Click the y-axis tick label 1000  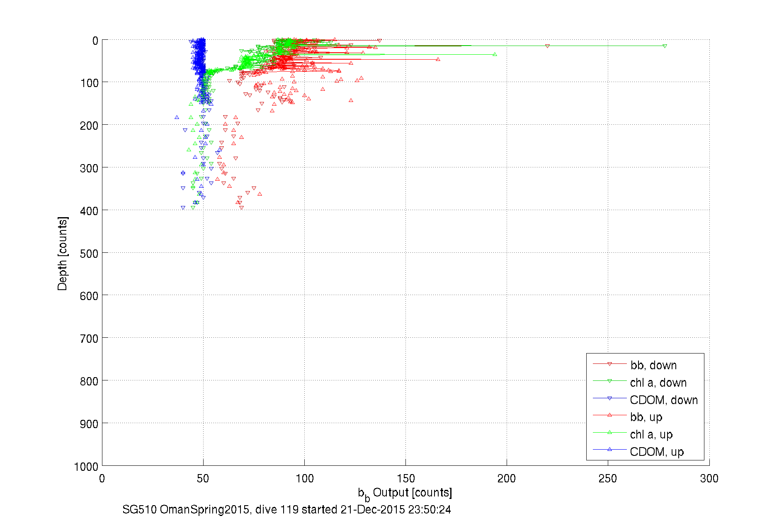click(86, 467)
